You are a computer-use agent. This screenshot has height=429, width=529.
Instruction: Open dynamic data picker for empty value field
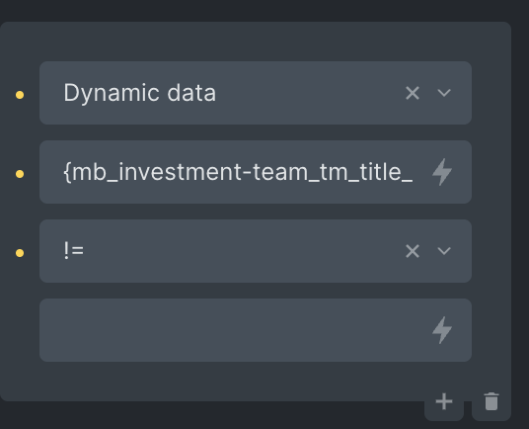[442, 330]
